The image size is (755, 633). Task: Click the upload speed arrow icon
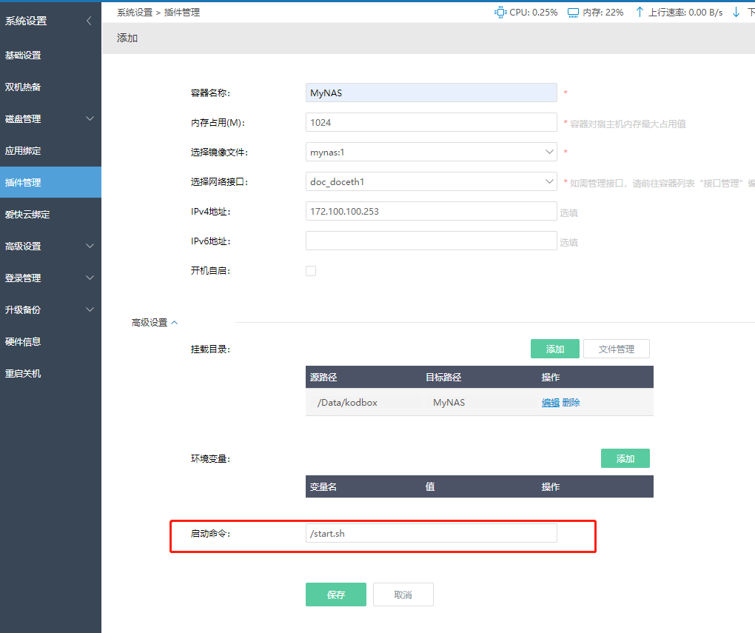(640, 13)
